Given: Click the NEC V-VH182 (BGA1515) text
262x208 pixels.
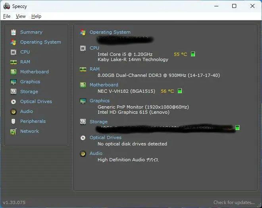Looking at the screenshot, I should click(126, 91).
